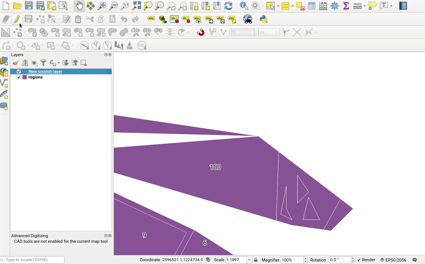
Task: Select the Pan Map hand tool
Action: (79, 6)
